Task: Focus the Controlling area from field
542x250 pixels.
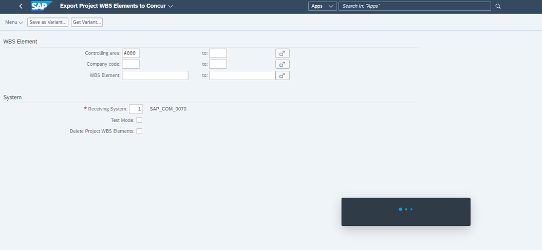Action: pyautogui.click(x=130, y=53)
